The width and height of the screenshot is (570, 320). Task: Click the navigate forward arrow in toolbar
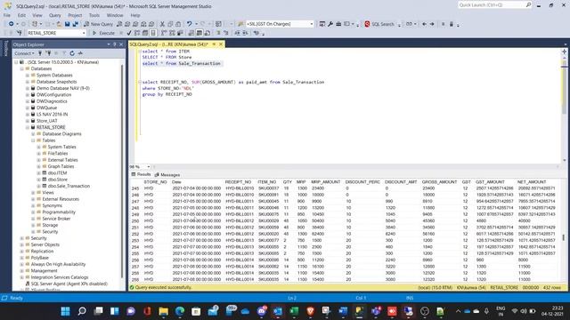tap(432, 24)
